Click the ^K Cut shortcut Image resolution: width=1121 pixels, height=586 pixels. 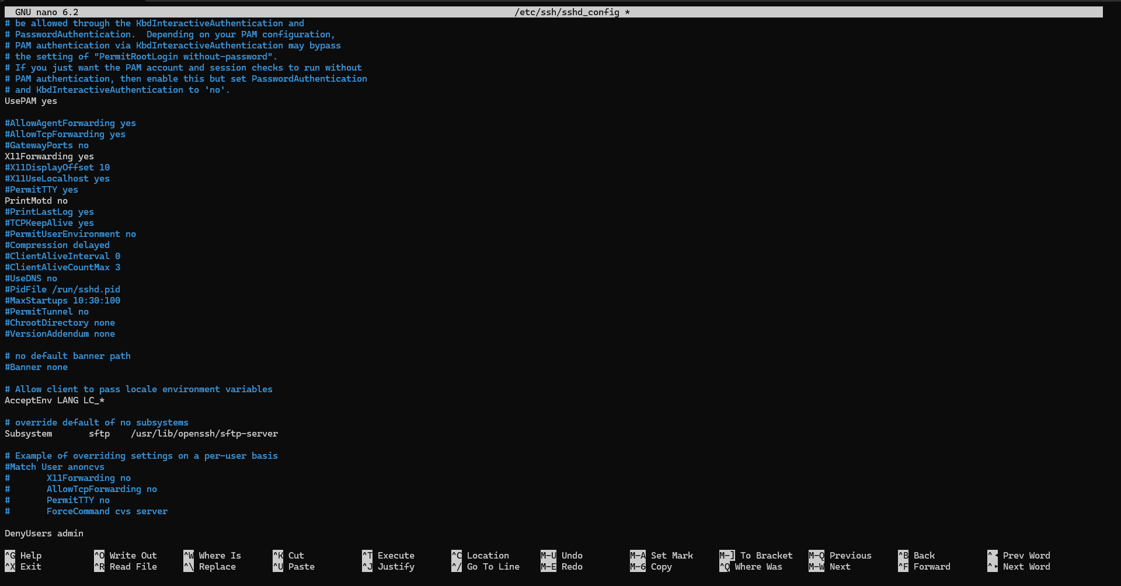[288, 556]
